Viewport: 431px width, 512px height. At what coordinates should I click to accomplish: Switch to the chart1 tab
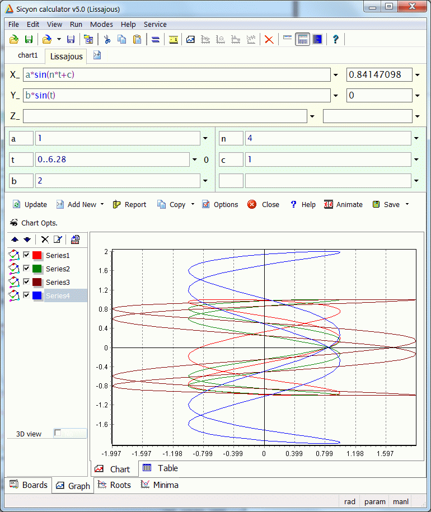coord(28,55)
